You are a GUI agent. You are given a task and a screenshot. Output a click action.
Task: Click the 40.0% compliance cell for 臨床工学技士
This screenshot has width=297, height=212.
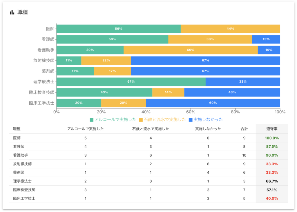pyautogui.click(x=271, y=199)
